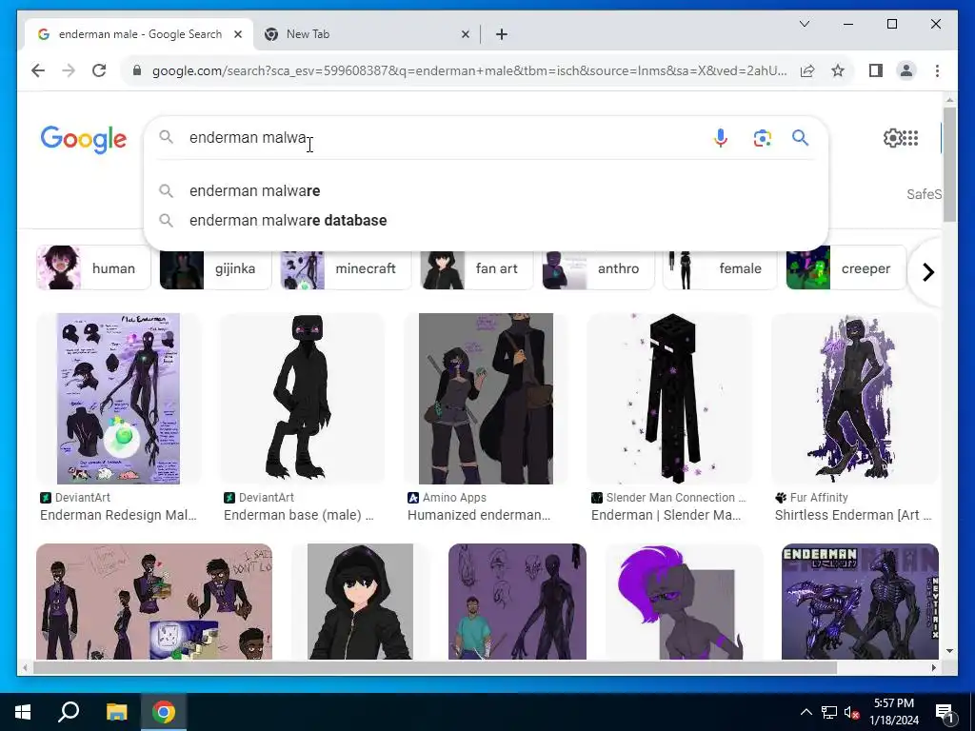Open Enderman base (male) image
The width and height of the screenshot is (975, 731).
pyautogui.click(x=302, y=399)
